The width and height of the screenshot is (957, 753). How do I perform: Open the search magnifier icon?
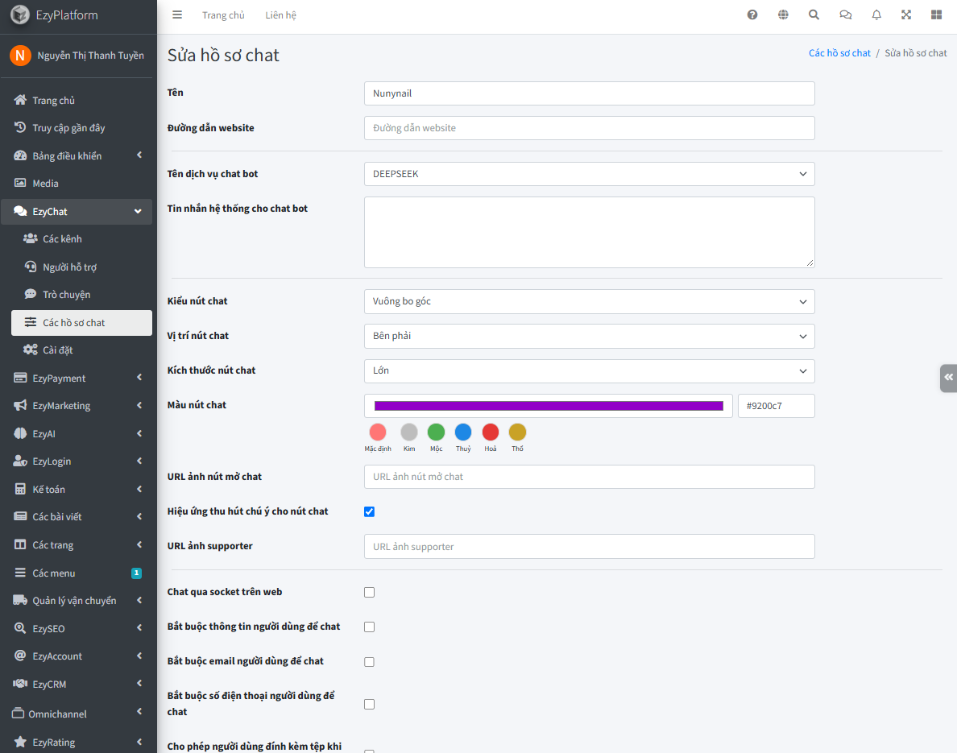(814, 14)
